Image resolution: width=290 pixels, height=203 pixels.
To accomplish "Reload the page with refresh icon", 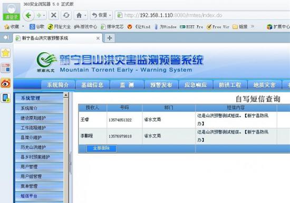I will coord(66,15).
